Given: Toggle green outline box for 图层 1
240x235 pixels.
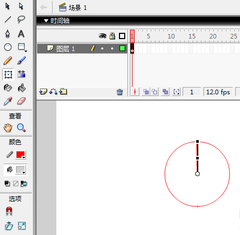Looking at the screenshot, I should pyautogui.click(x=122, y=48).
